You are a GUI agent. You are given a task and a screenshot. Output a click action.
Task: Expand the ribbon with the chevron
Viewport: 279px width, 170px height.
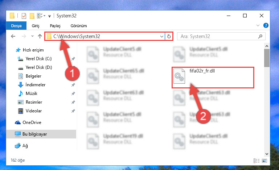click(258, 26)
